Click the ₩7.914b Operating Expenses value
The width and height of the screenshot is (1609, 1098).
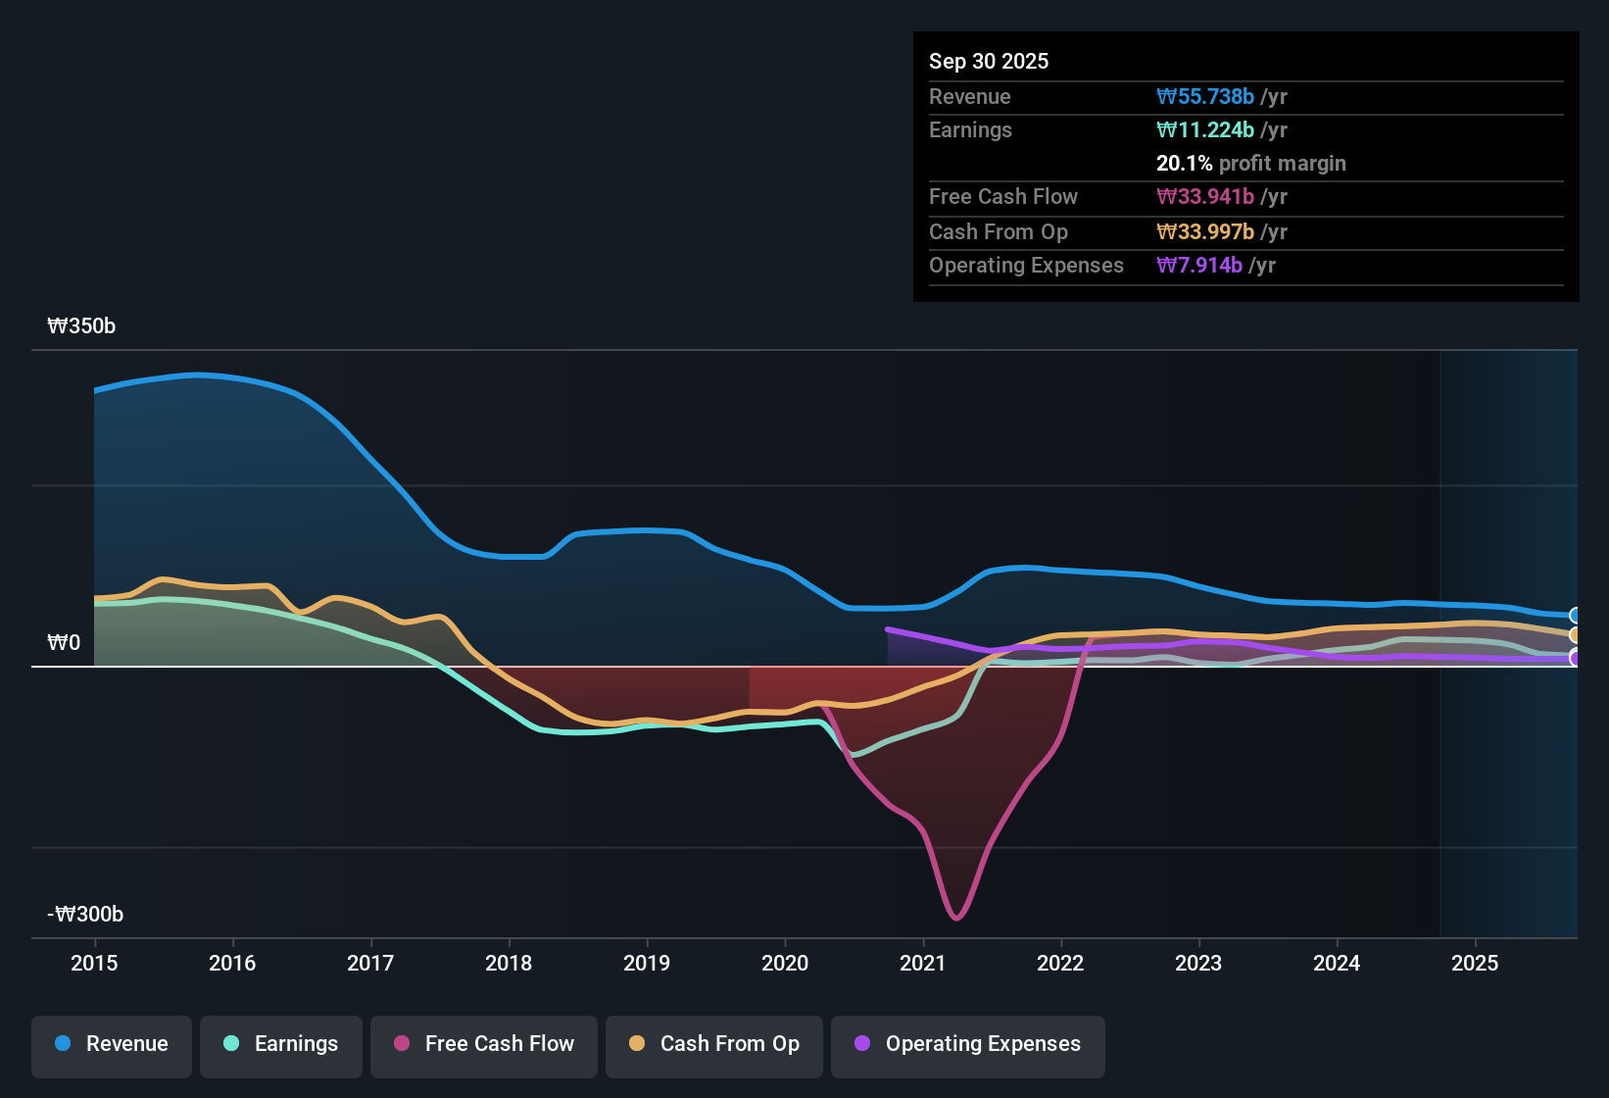(x=1199, y=265)
